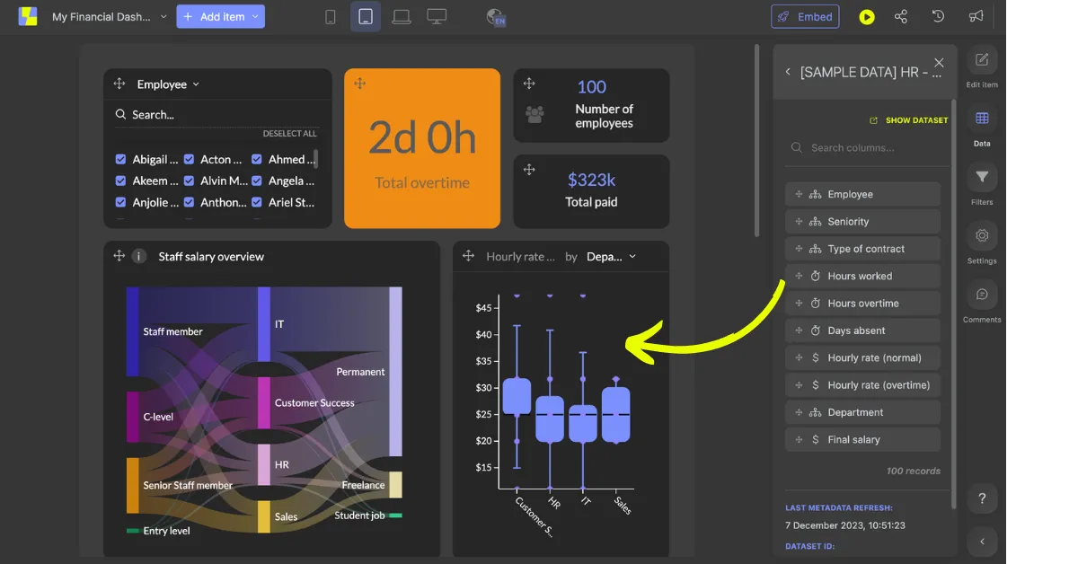Select the desktop monitor preview icon

(437, 16)
